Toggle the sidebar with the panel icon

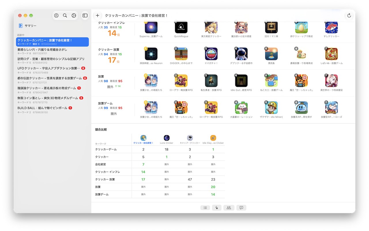(x=85, y=16)
